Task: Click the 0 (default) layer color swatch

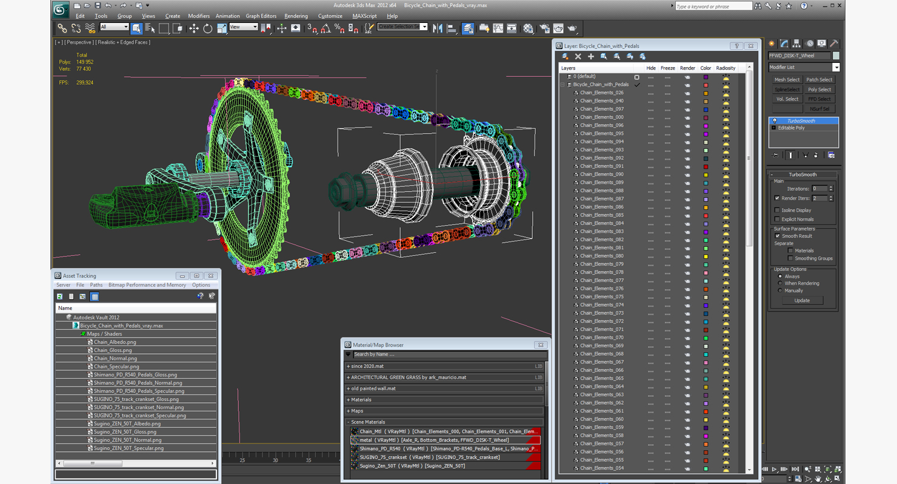Action: (x=705, y=77)
